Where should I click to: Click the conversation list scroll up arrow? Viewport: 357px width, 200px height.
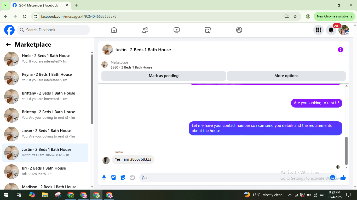(92, 52)
